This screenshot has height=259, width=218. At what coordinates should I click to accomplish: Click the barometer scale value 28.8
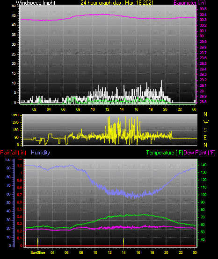(x=203, y=102)
